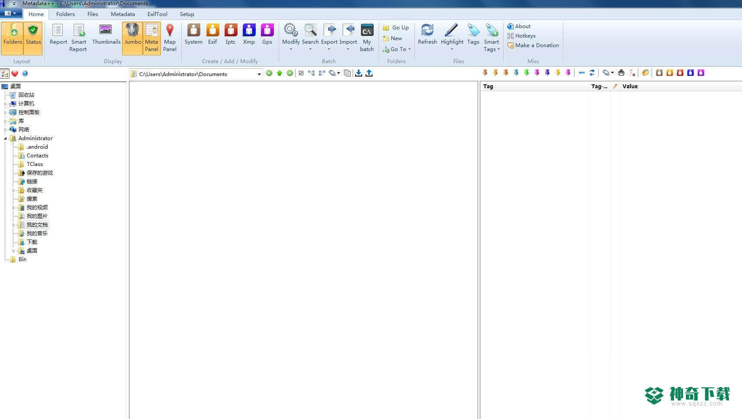The width and height of the screenshot is (742, 419).
Task: Switch display to Smart Report view
Action: click(x=78, y=38)
